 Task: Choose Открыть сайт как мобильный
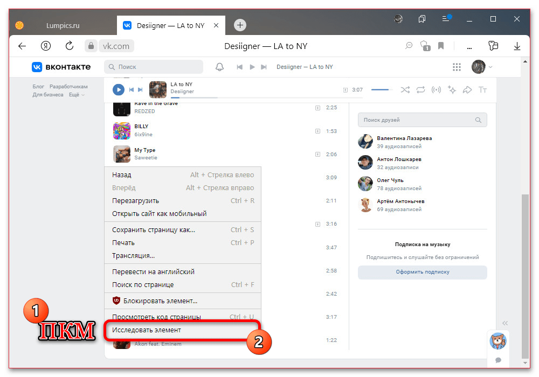coord(183,214)
